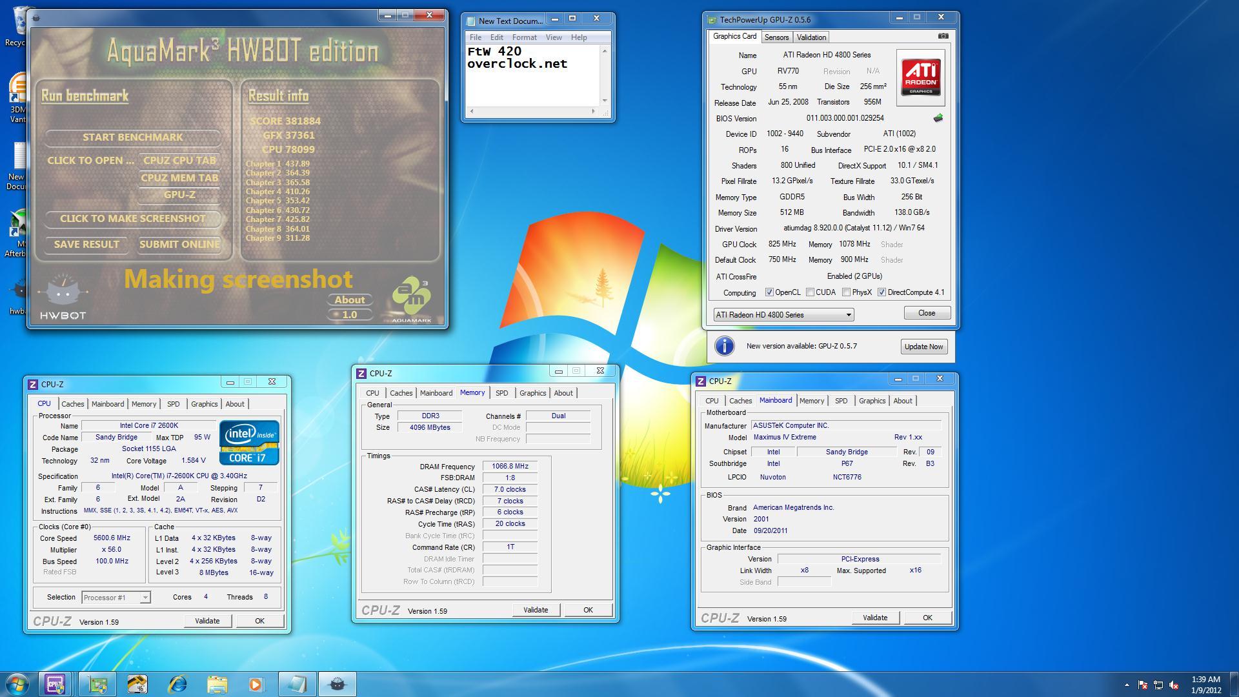Screen dimensions: 1239x697
Task: Click Validate in the Memory CPU-Z window
Action: (x=536, y=610)
